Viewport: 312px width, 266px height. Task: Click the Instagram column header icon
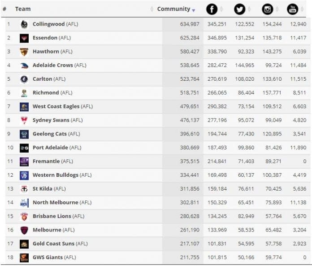click(x=268, y=9)
